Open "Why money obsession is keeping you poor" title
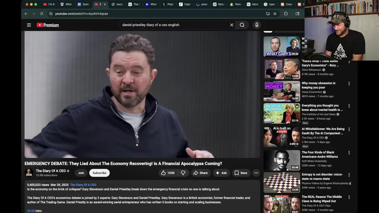The width and height of the screenshot is (379, 213). [x=319, y=85]
